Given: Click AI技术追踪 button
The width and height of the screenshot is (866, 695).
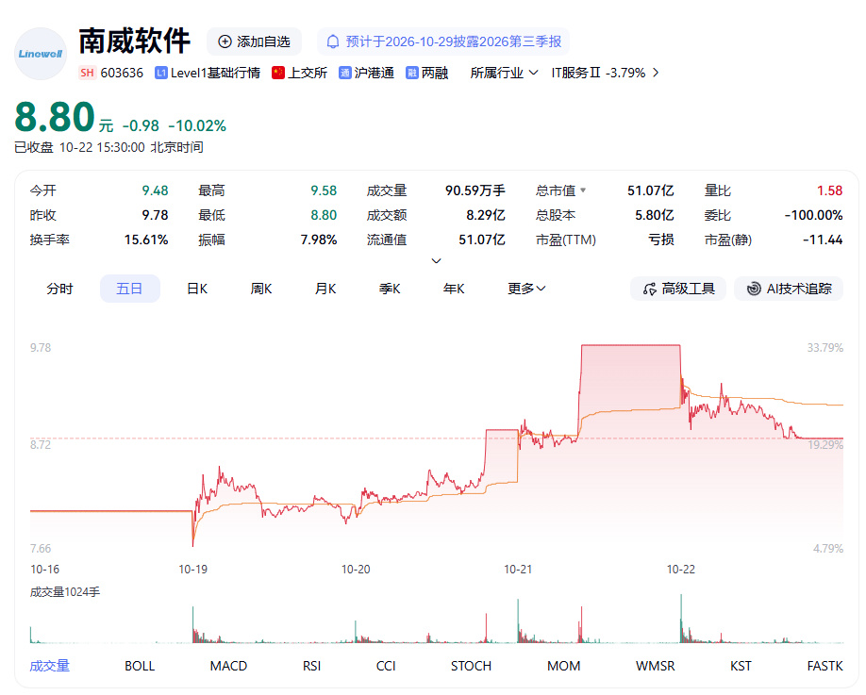Looking at the screenshot, I should (x=789, y=289).
